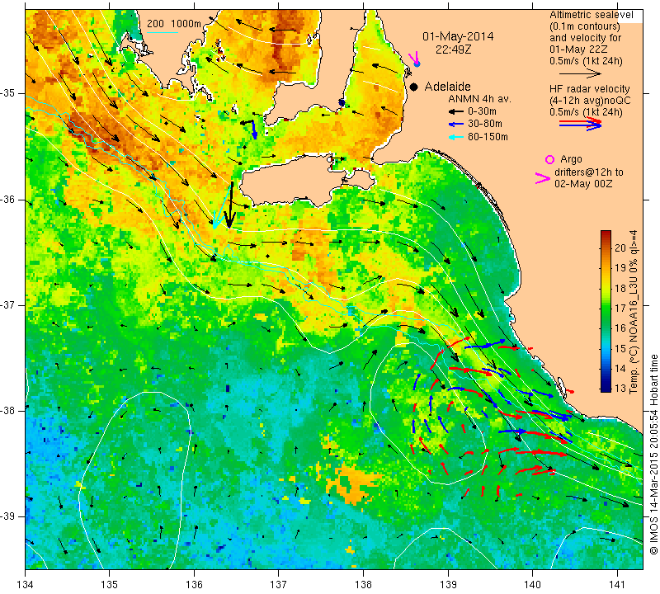Click the IMOS copyright timestamp text

coord(653,455)
